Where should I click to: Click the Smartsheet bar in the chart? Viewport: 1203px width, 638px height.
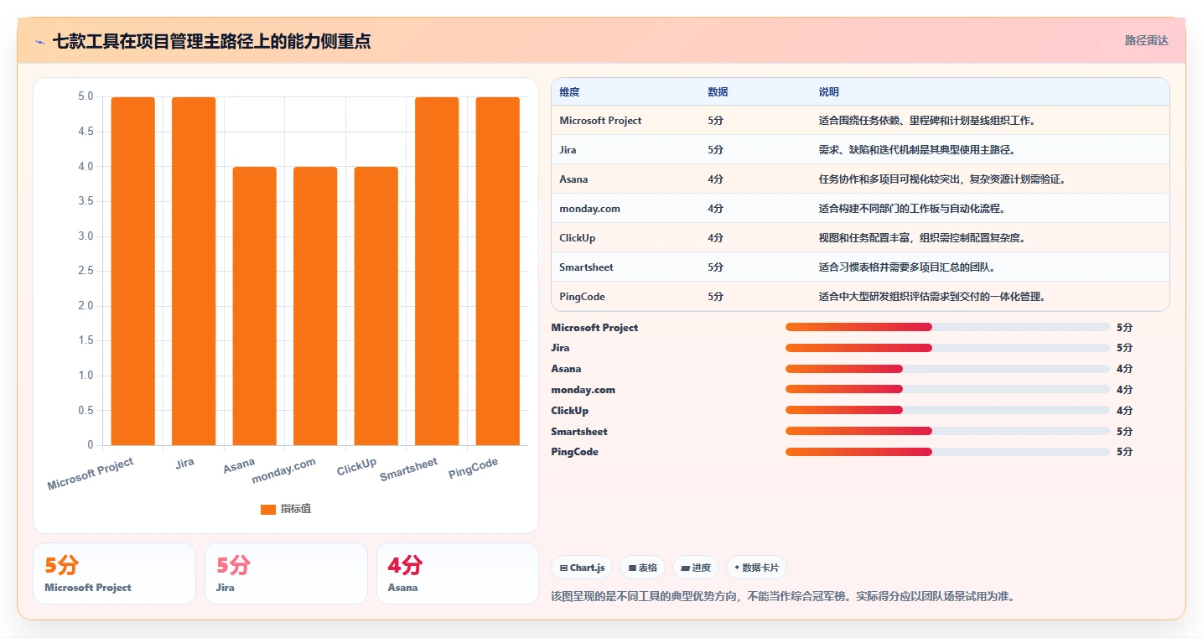[x=437, y=271]
